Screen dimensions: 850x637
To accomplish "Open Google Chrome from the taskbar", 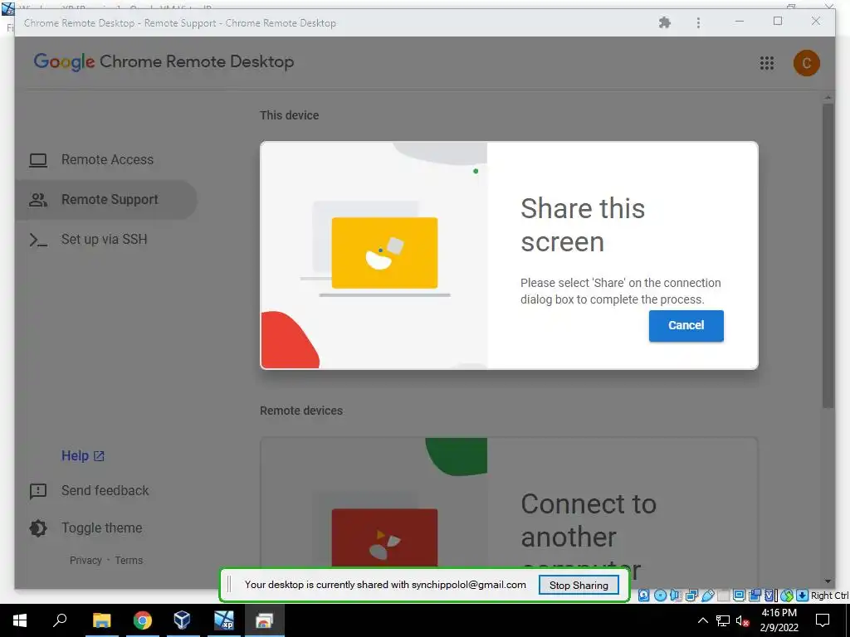I will tap(142, 620).
